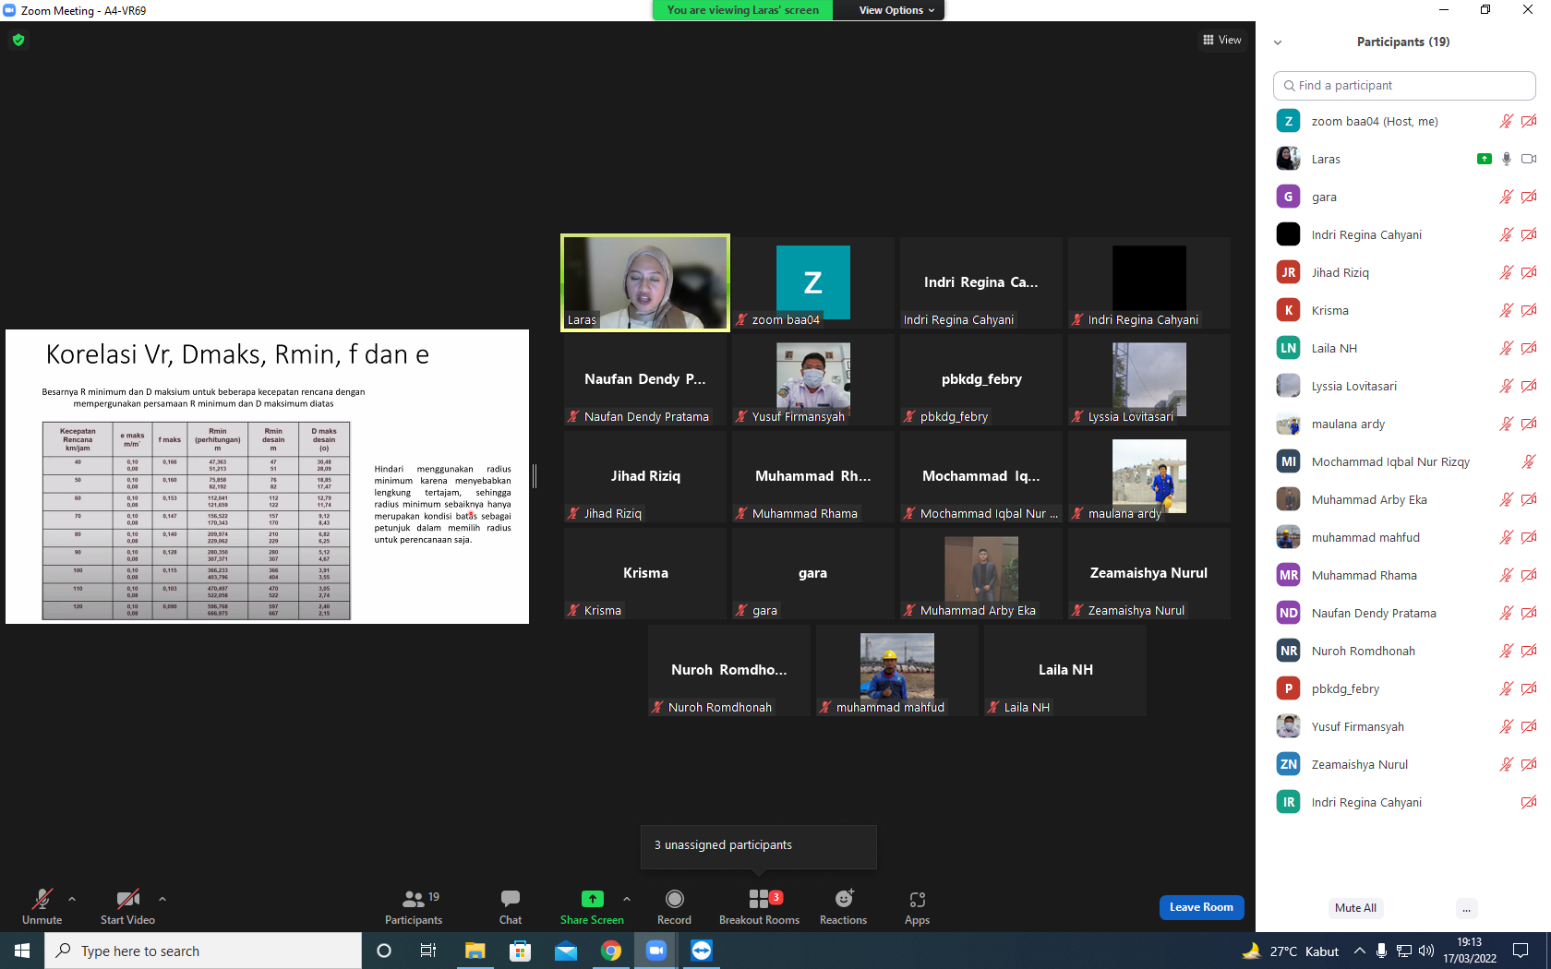Open Task View on taskbar
This screenshot has width=1551, height=969.
point(428,951)
